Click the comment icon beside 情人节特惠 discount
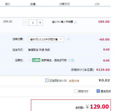 click(x=75, y=22)
